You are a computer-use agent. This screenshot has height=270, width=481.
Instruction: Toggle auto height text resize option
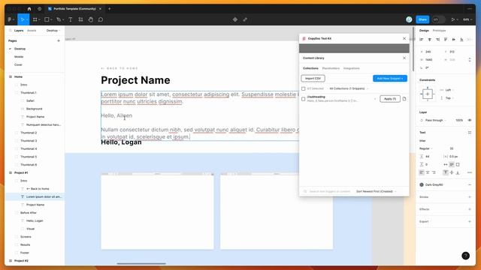pos(452,165)
